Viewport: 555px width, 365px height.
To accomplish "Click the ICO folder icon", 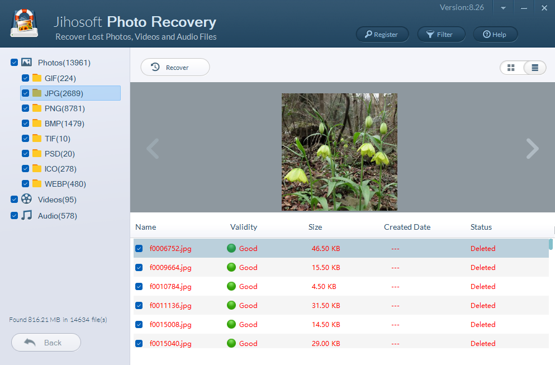I will coord(37,168).
